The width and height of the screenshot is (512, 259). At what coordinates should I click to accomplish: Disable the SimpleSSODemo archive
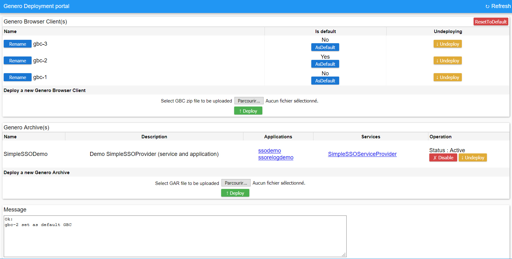pyautogui.click(x=443, y=157)
